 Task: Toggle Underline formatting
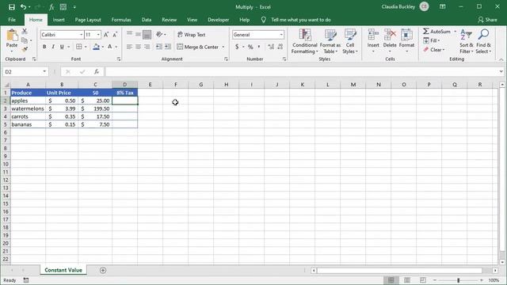(62, 47)
